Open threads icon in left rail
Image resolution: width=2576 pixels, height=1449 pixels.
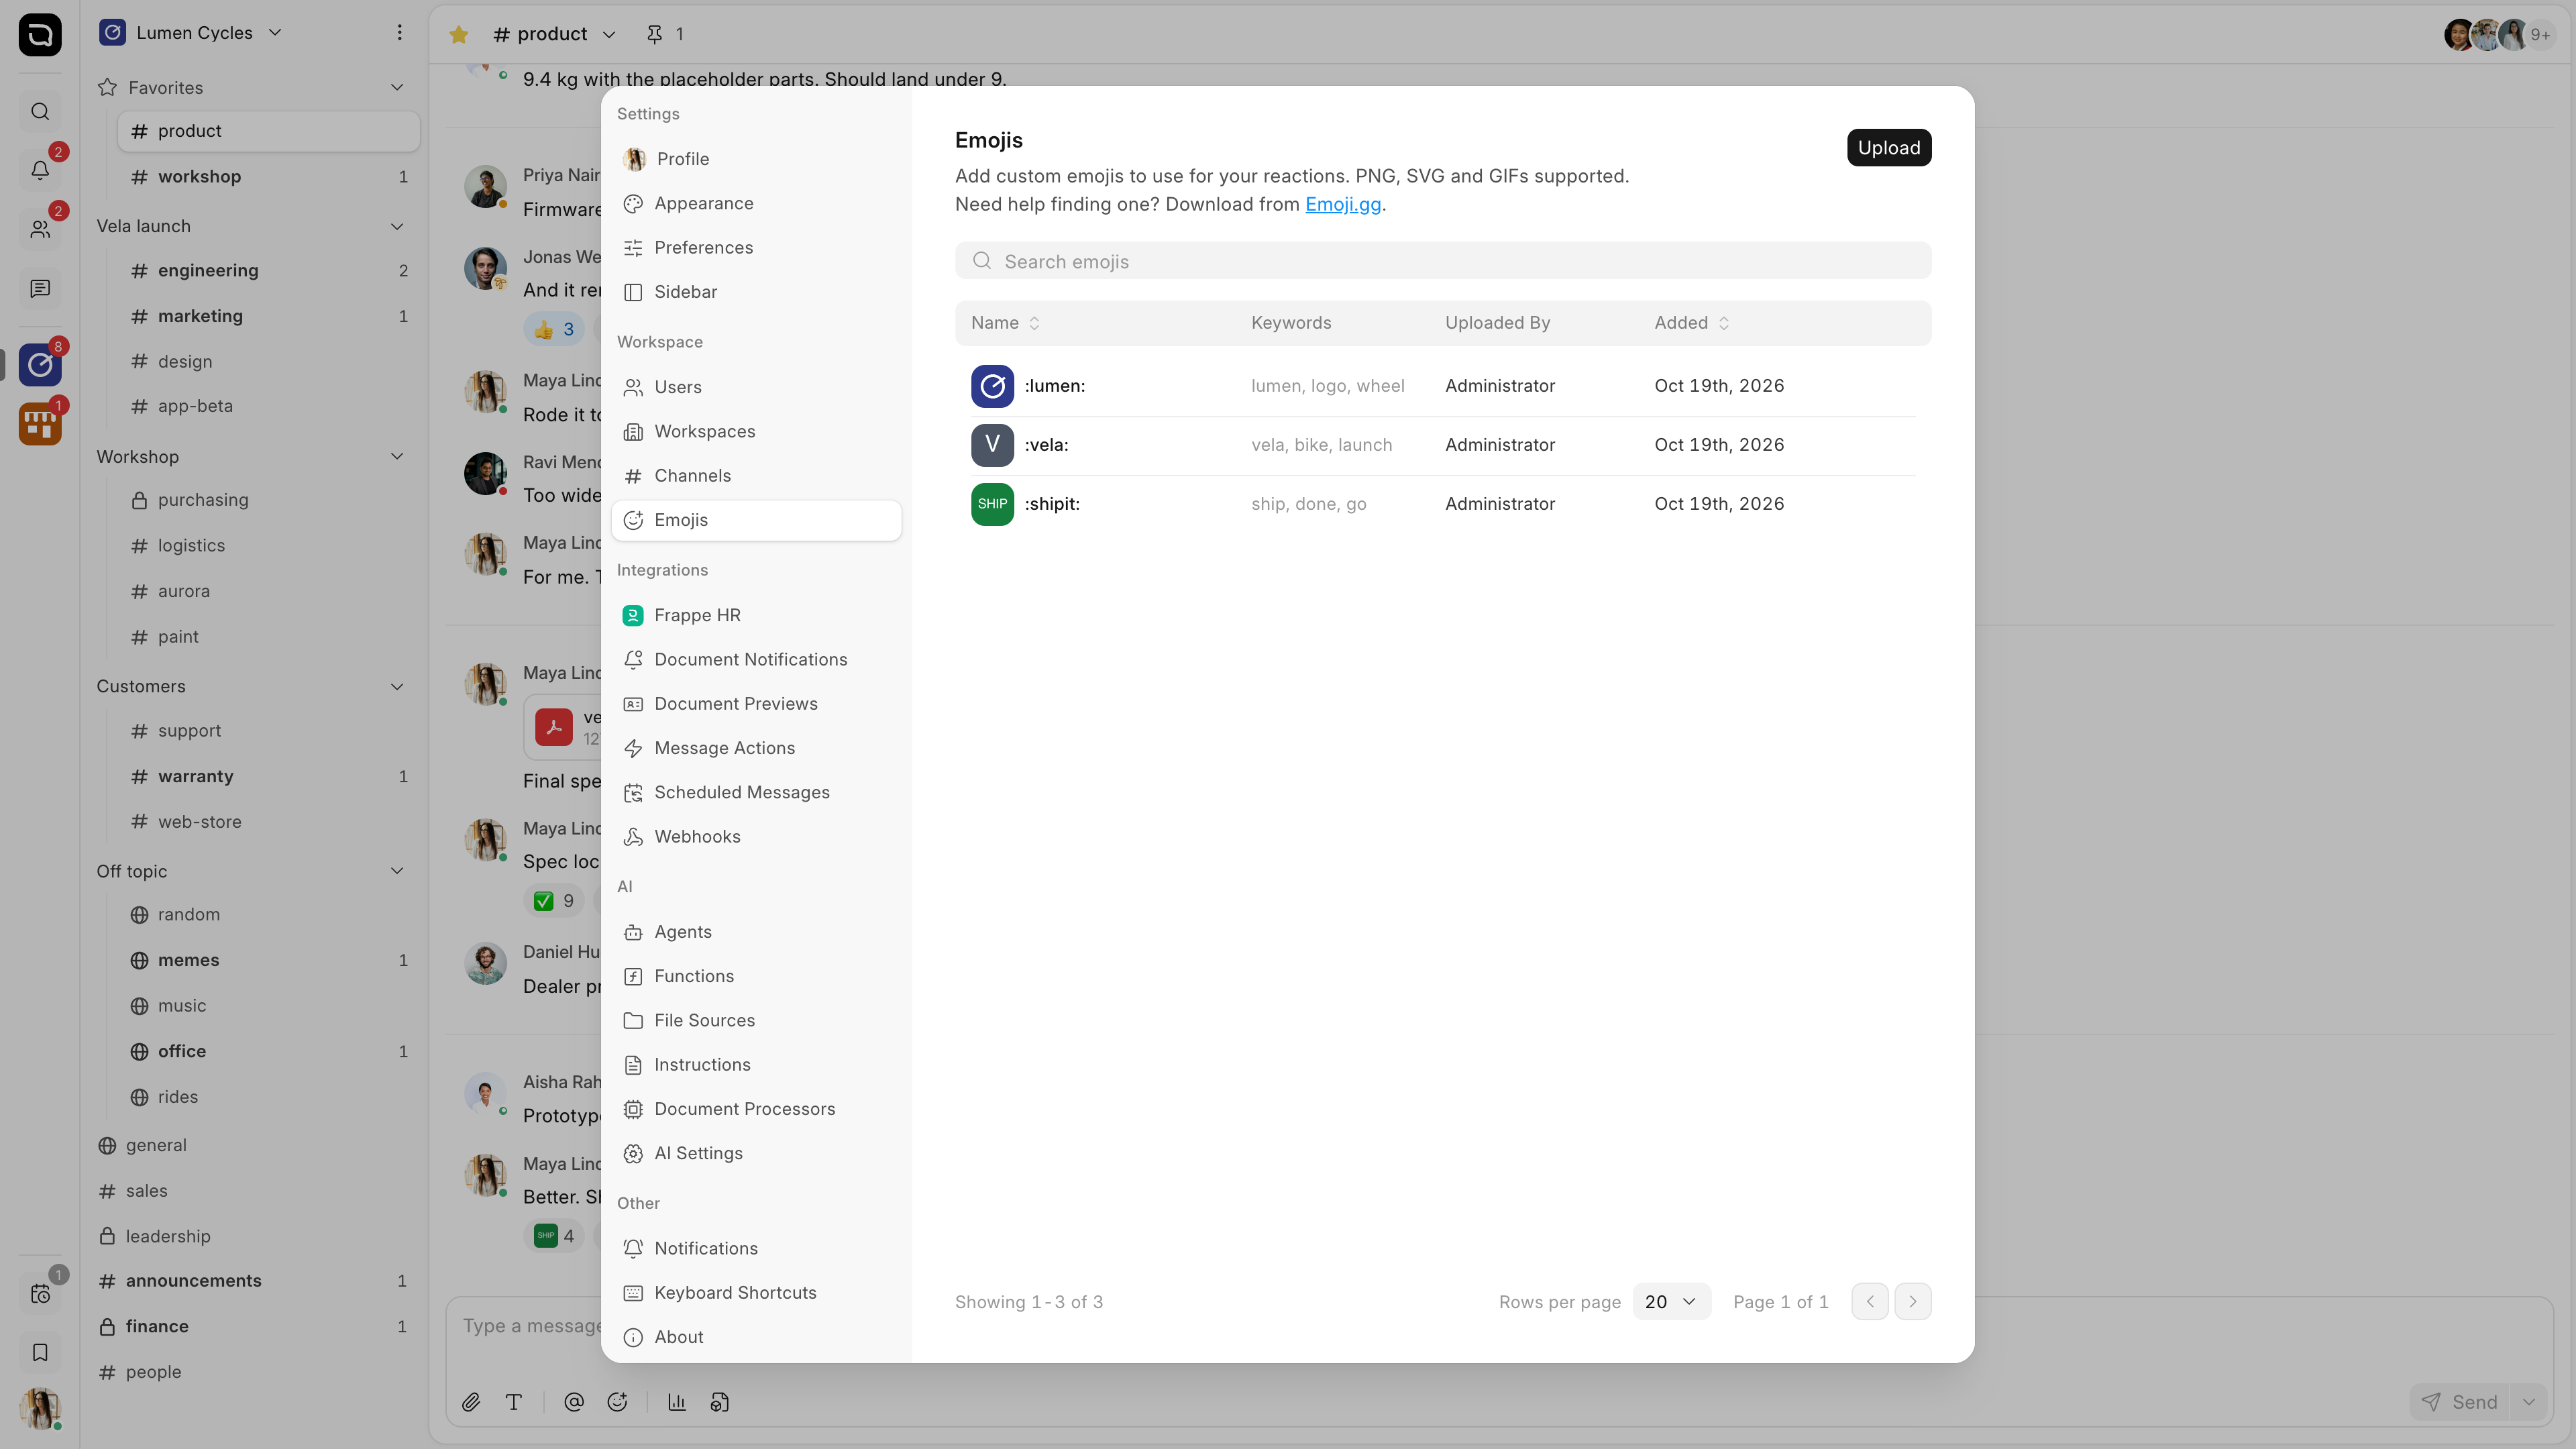[x=40, y=288]
